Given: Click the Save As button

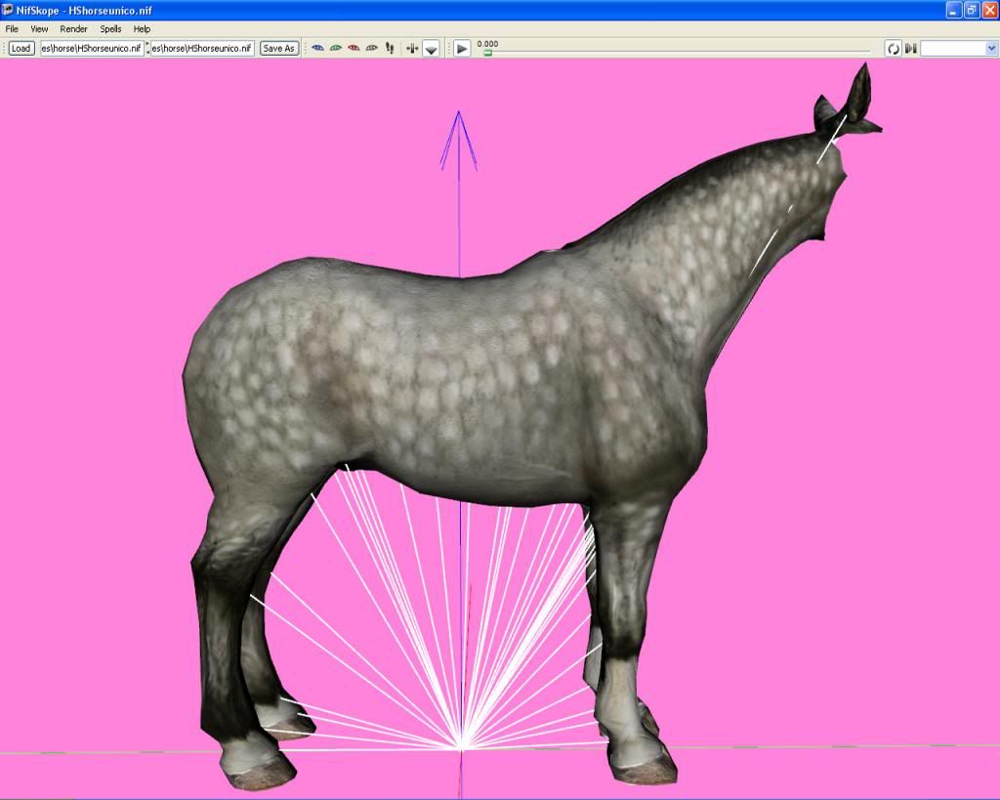Looking at the screenshot, I should [278, 47].
